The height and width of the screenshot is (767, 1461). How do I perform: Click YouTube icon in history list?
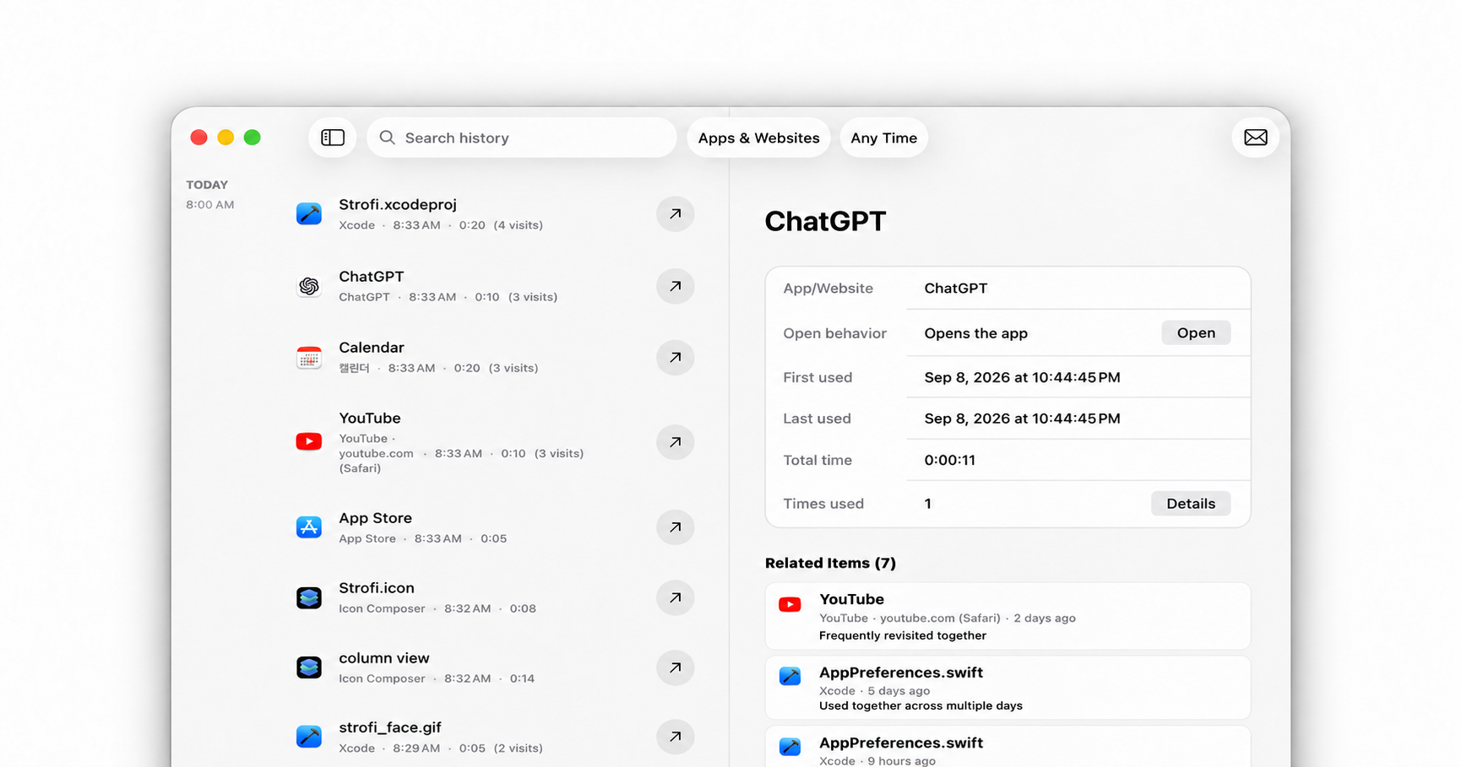click(x=309, y=441)
